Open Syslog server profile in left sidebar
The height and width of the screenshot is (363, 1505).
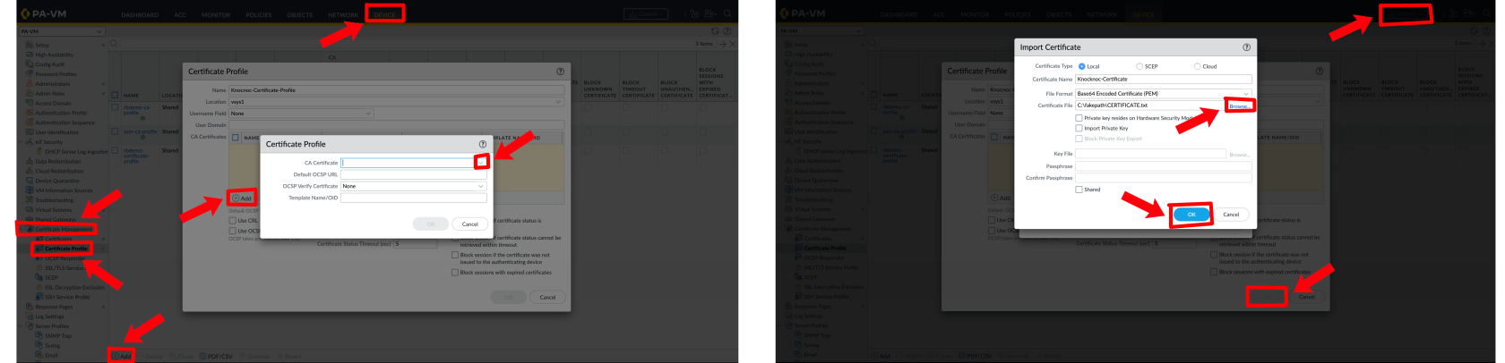pos(52,345)
